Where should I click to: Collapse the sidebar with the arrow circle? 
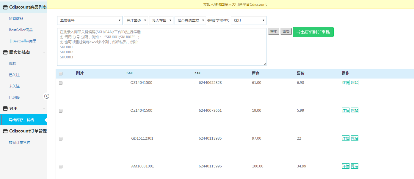pyautogui.click(x=47, y=96)
